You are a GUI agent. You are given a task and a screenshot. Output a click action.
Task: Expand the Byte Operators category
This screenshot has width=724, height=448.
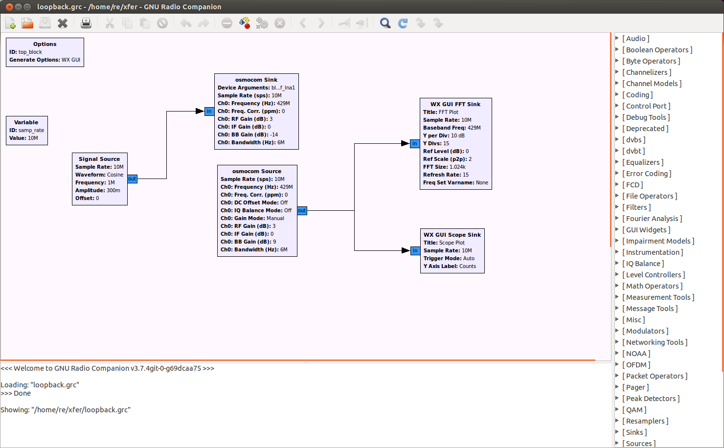coord(617,61)
